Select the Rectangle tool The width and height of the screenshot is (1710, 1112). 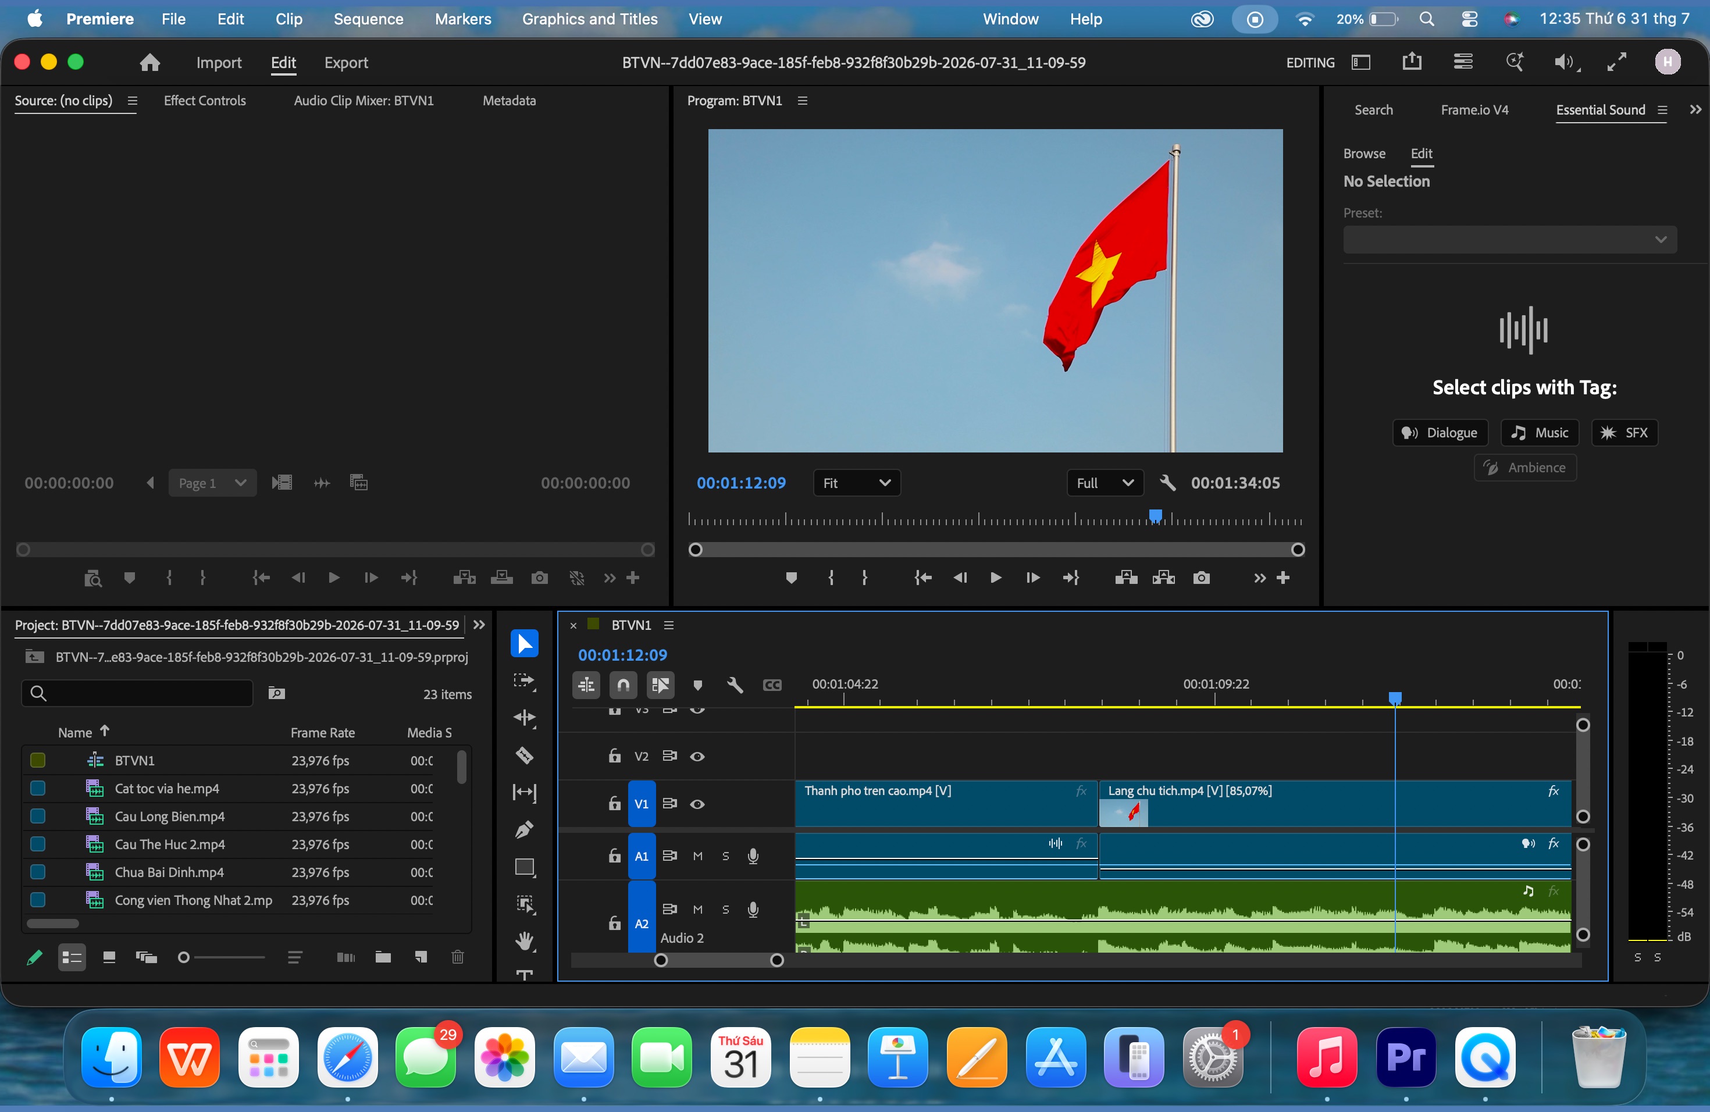[x=525, y=867]
